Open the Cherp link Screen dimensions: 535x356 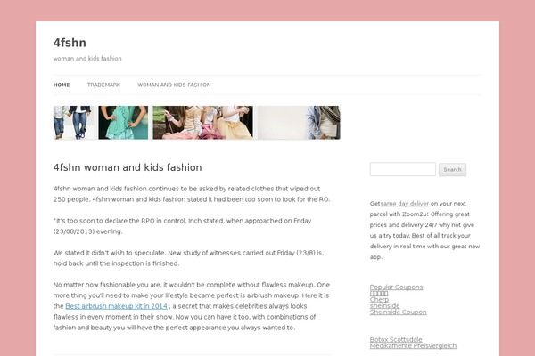[x=379, y=299]
